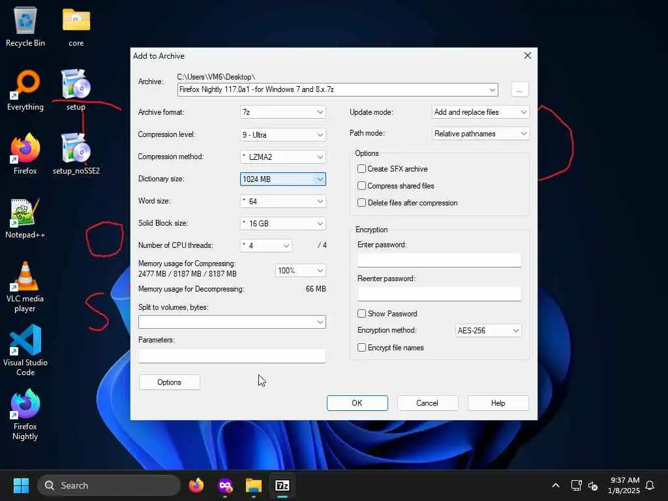Open the Recycle Bin desktop icon
This screenshot has width=668, height=501.
point(25,27)
